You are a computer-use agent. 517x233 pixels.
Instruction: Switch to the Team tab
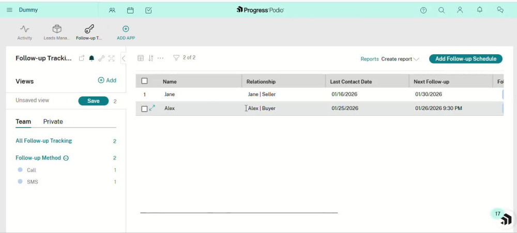click(23, 121)
